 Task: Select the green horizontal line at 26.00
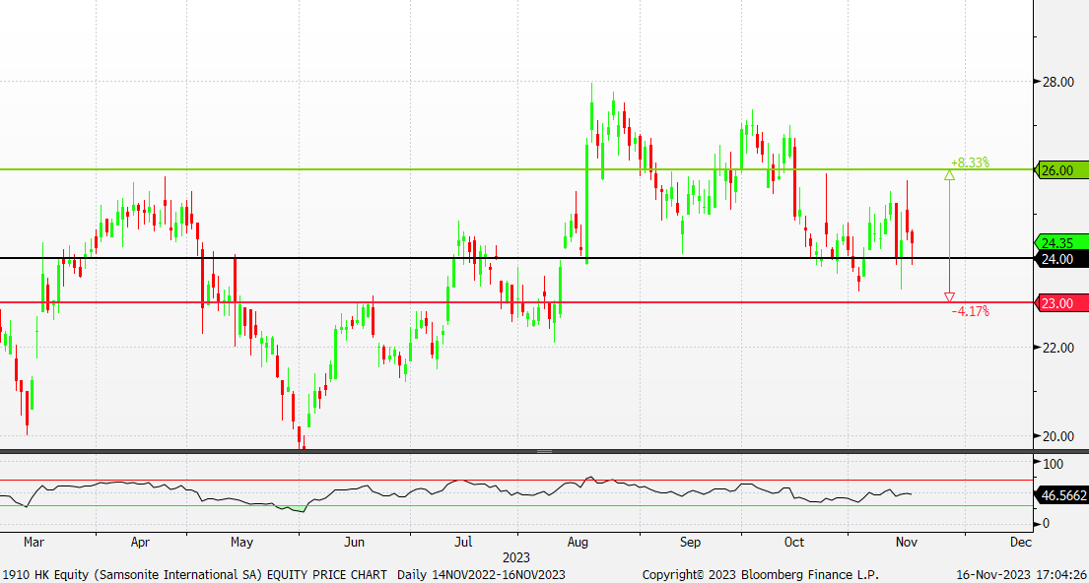click(x=517, y=169)
